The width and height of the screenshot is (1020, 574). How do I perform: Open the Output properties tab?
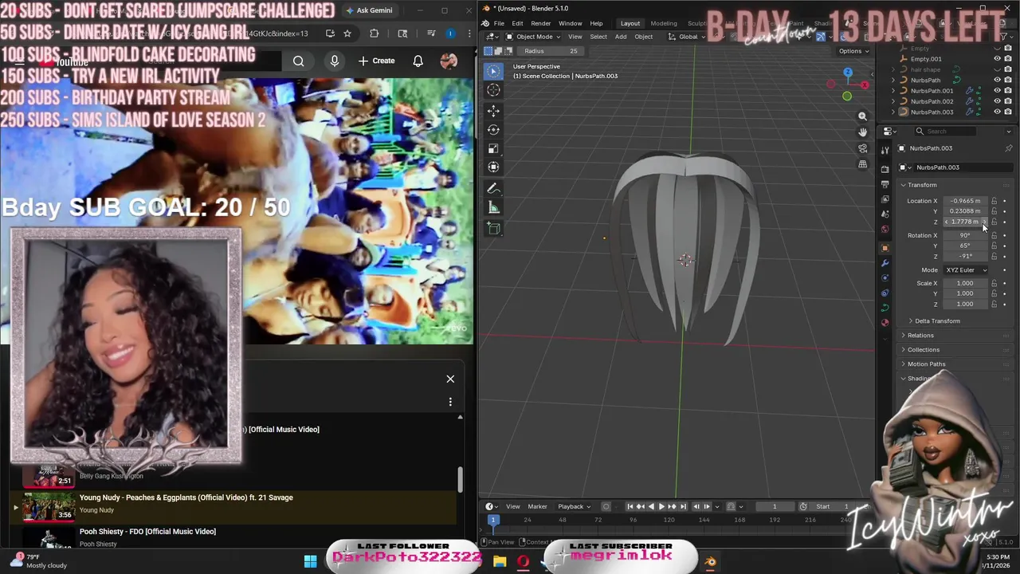885,184
